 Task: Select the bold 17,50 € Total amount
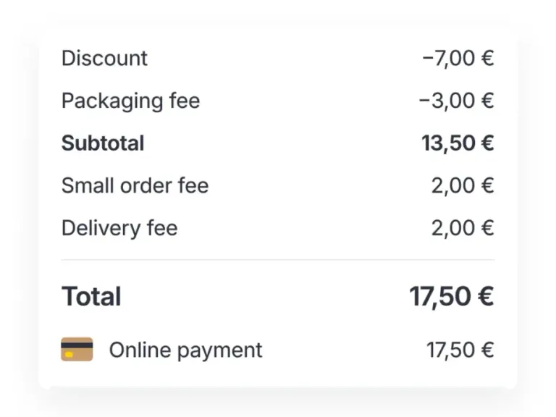(452, 296)
